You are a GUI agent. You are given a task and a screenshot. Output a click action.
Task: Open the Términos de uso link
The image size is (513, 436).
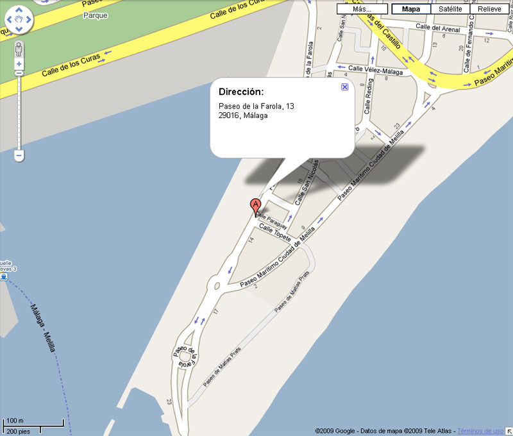click(x=480, y=431)
